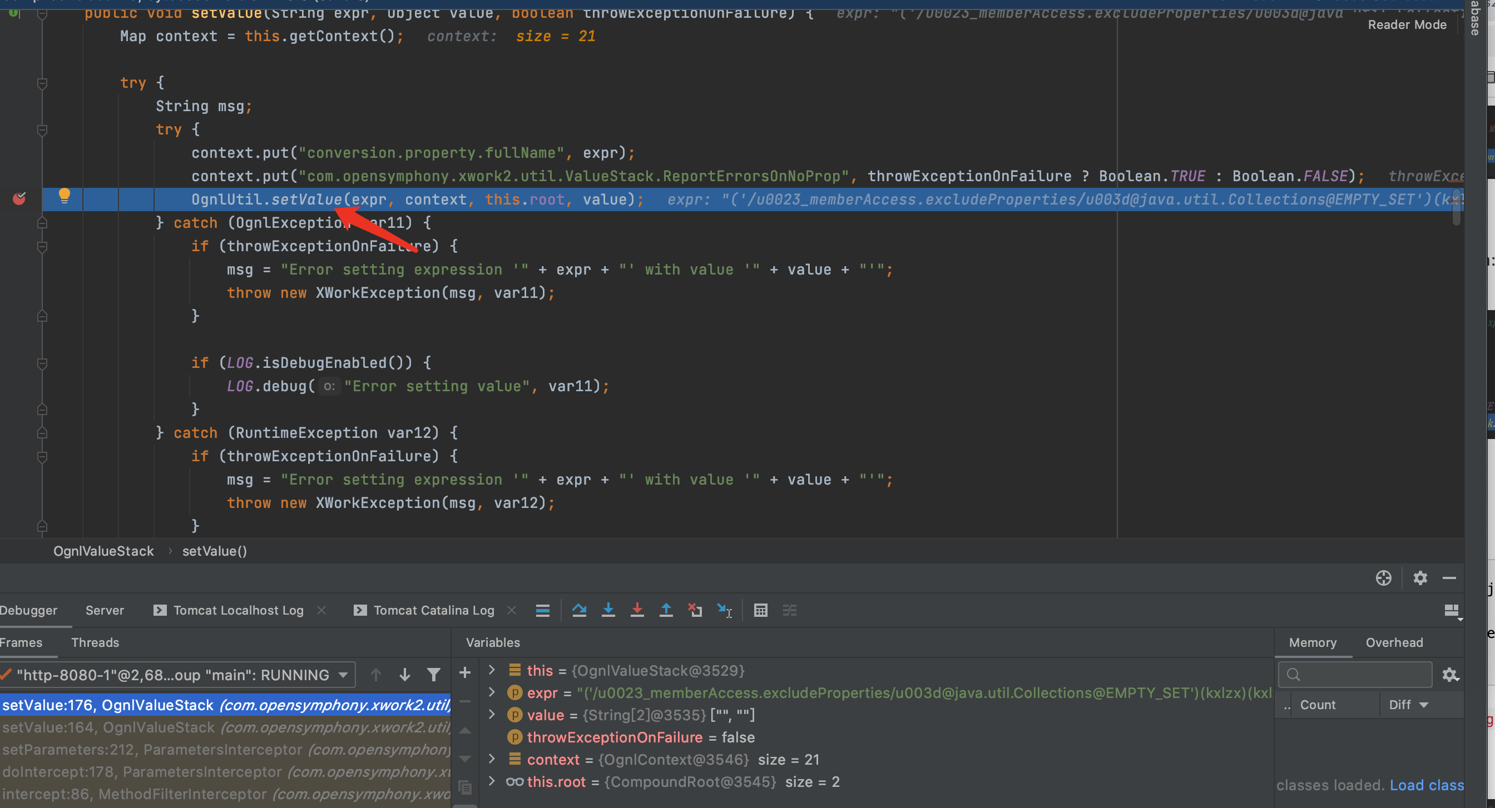Switch to the Memory tab

pyautogui.click(x=1313, y=643)
